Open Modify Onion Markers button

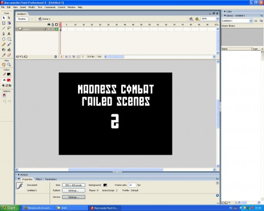78,56
